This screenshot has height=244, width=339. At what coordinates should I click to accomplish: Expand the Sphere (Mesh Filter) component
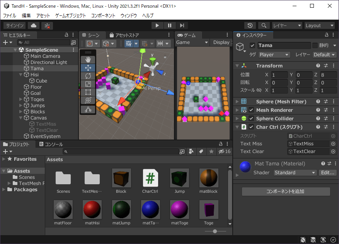coord(237,101)
